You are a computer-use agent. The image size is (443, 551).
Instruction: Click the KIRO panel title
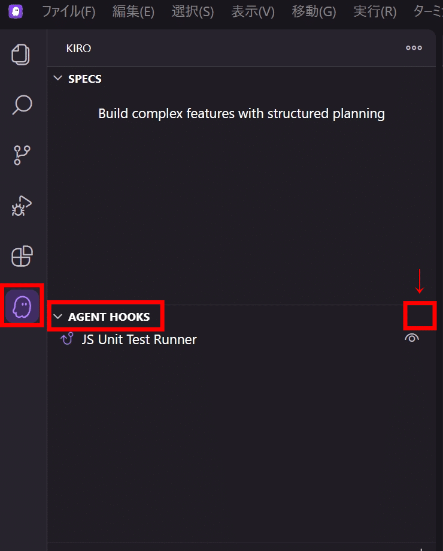coord(78,48)
